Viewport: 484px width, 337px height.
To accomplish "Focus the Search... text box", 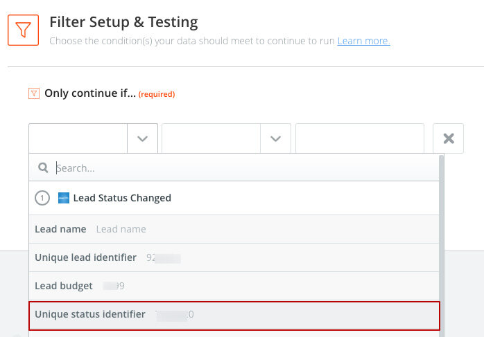I will [x=243, y=168].
